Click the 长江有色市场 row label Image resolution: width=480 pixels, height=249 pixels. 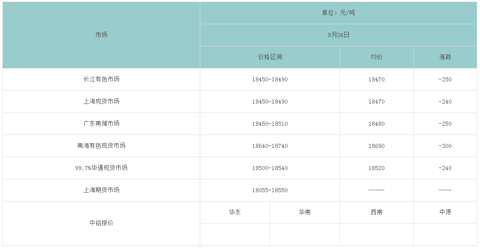[101, 79]
